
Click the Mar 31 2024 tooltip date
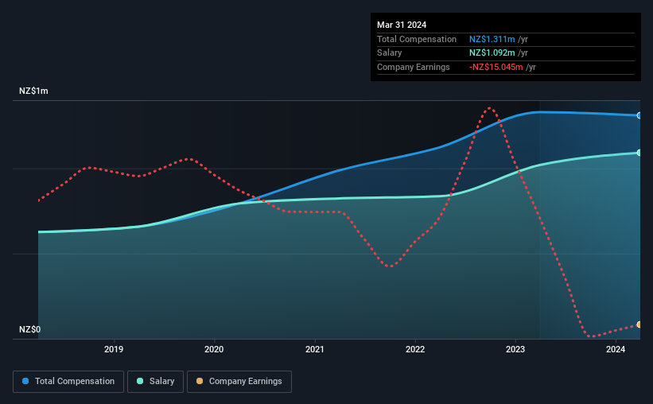tap(402, 25)
